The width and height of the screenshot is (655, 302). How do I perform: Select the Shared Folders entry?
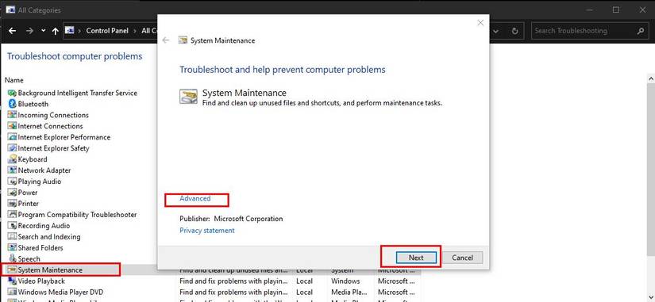pos(40,248)
